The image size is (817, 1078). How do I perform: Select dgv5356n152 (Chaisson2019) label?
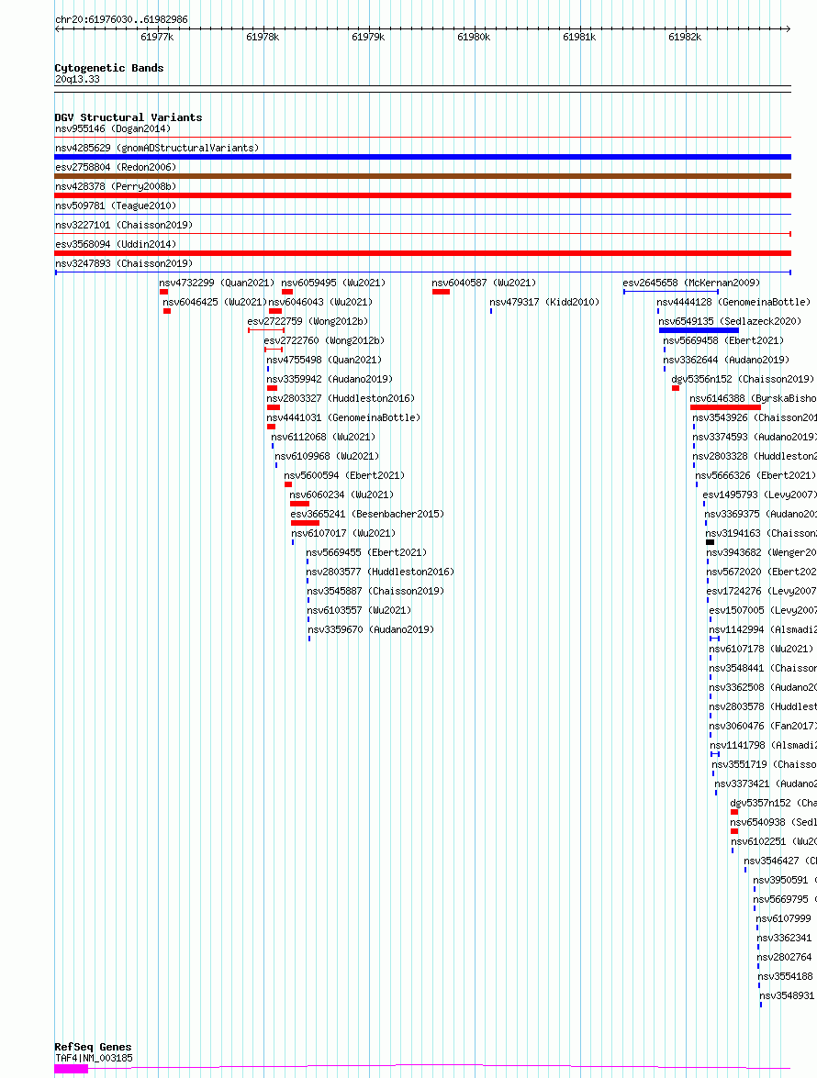pyautogui.click(x=743, y=379)
